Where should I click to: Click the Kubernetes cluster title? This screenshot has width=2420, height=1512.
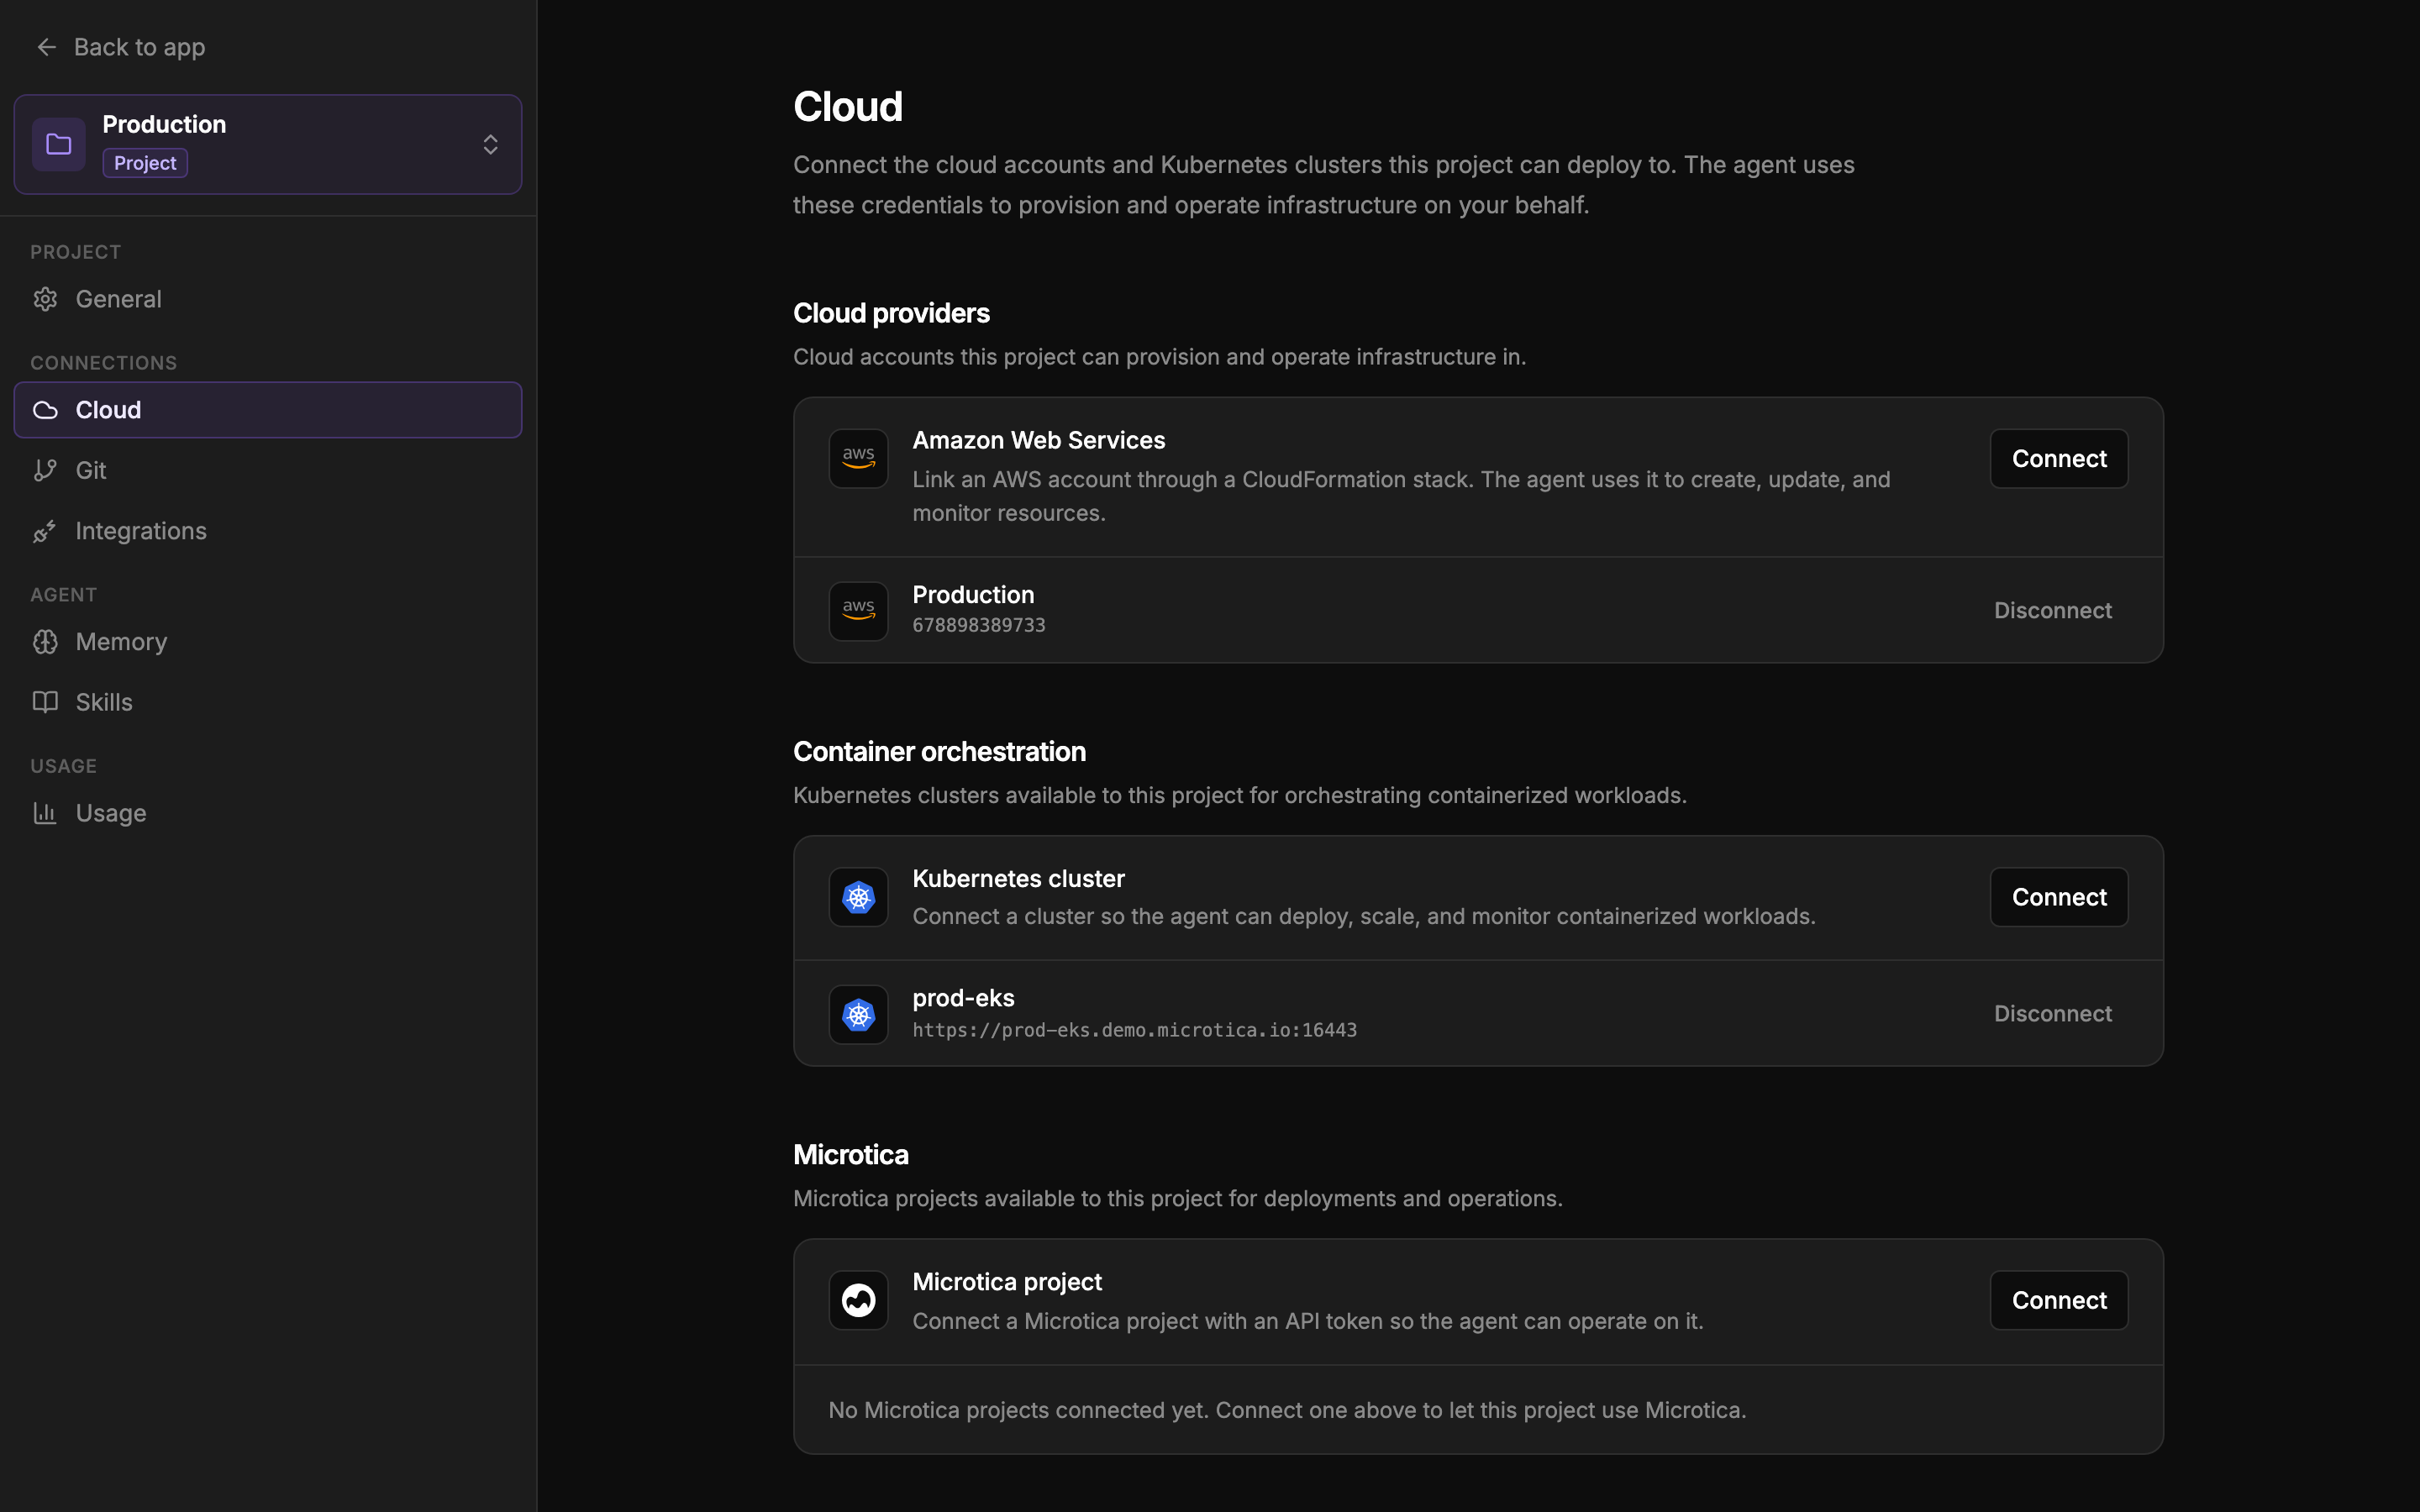coord(1018,878)
